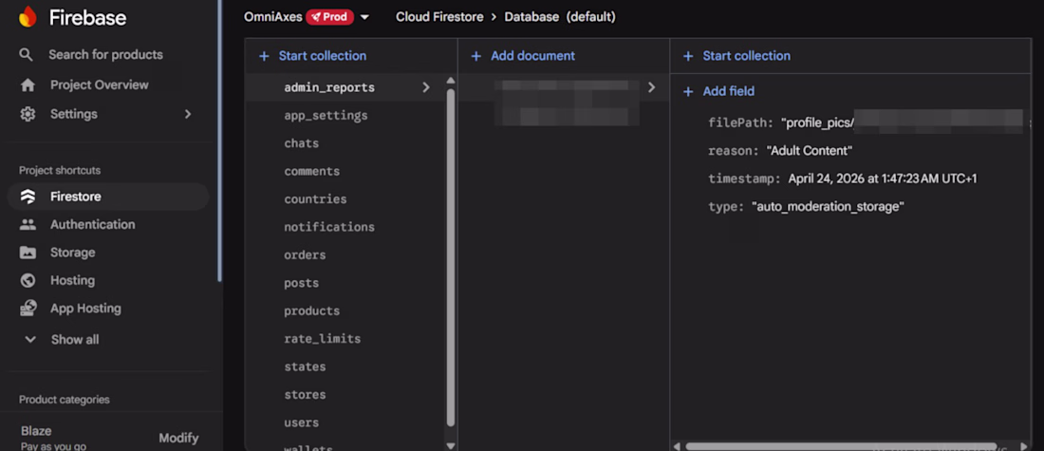
Task: Click scroll-up arrow of collections list
Action: click(451, 81)
